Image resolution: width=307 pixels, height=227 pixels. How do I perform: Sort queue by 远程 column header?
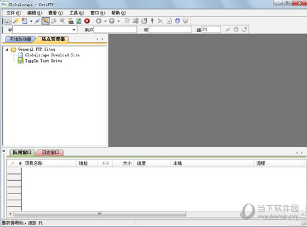point(279,163)
